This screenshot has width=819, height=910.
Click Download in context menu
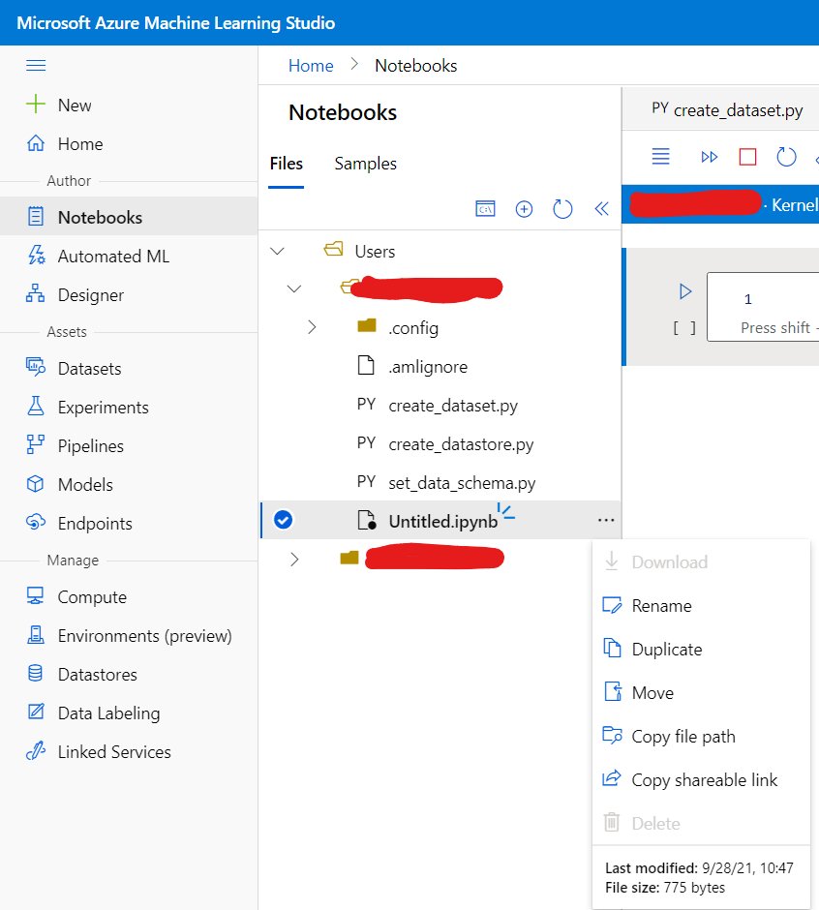coord(701,561)
